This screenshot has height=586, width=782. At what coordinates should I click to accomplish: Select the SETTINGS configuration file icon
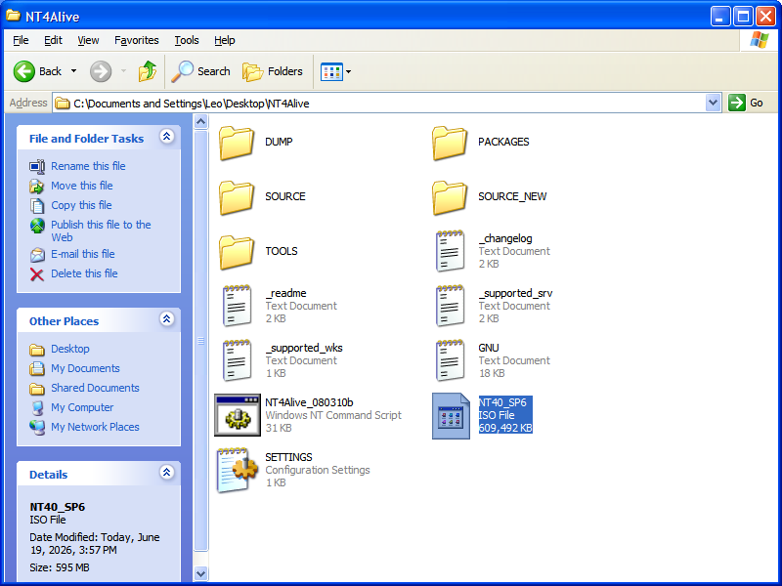pos(238,470)
